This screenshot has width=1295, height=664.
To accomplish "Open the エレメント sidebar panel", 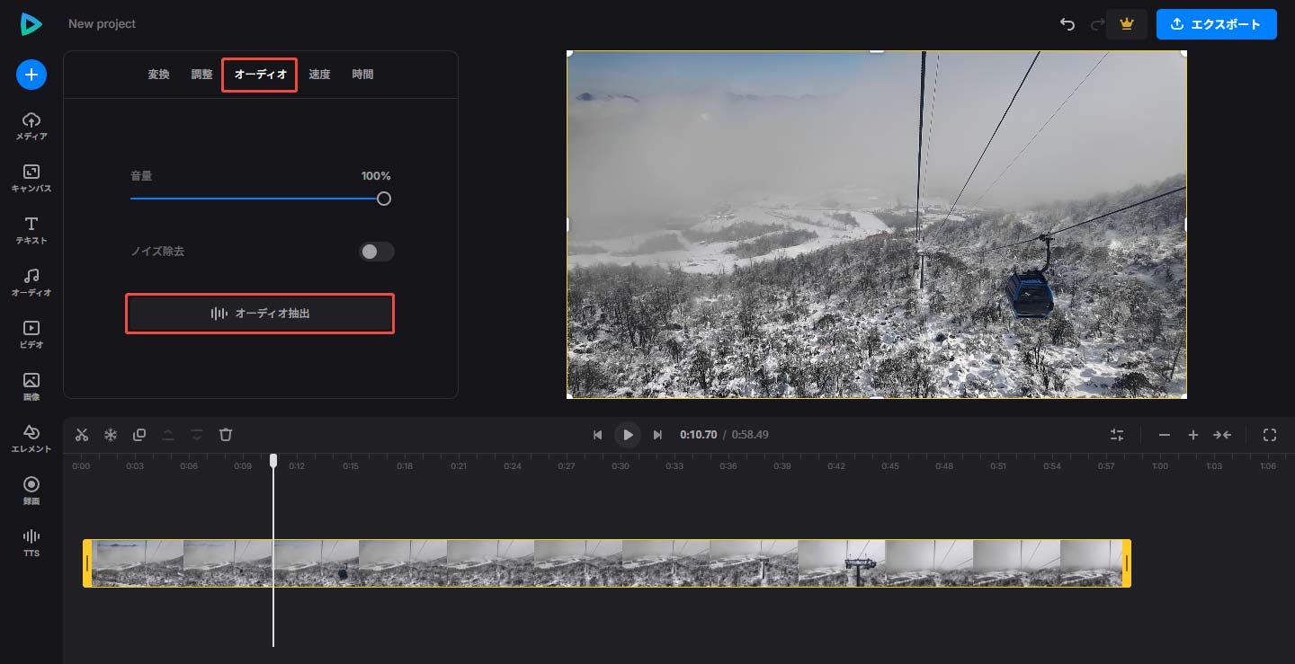I will click(x=31, y=439).
